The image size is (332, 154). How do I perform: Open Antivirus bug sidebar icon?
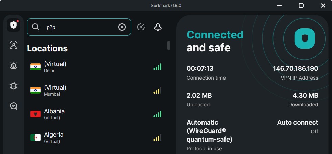14,86
